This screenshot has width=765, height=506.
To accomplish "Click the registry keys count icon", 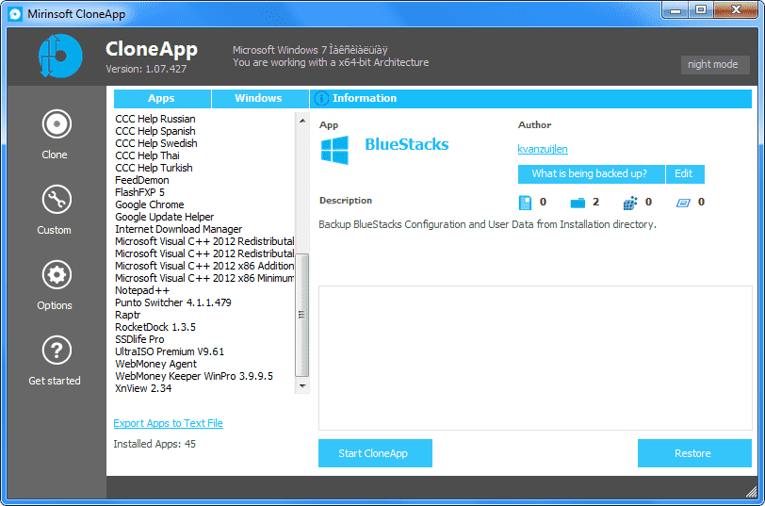I will [x=630, y=202].
